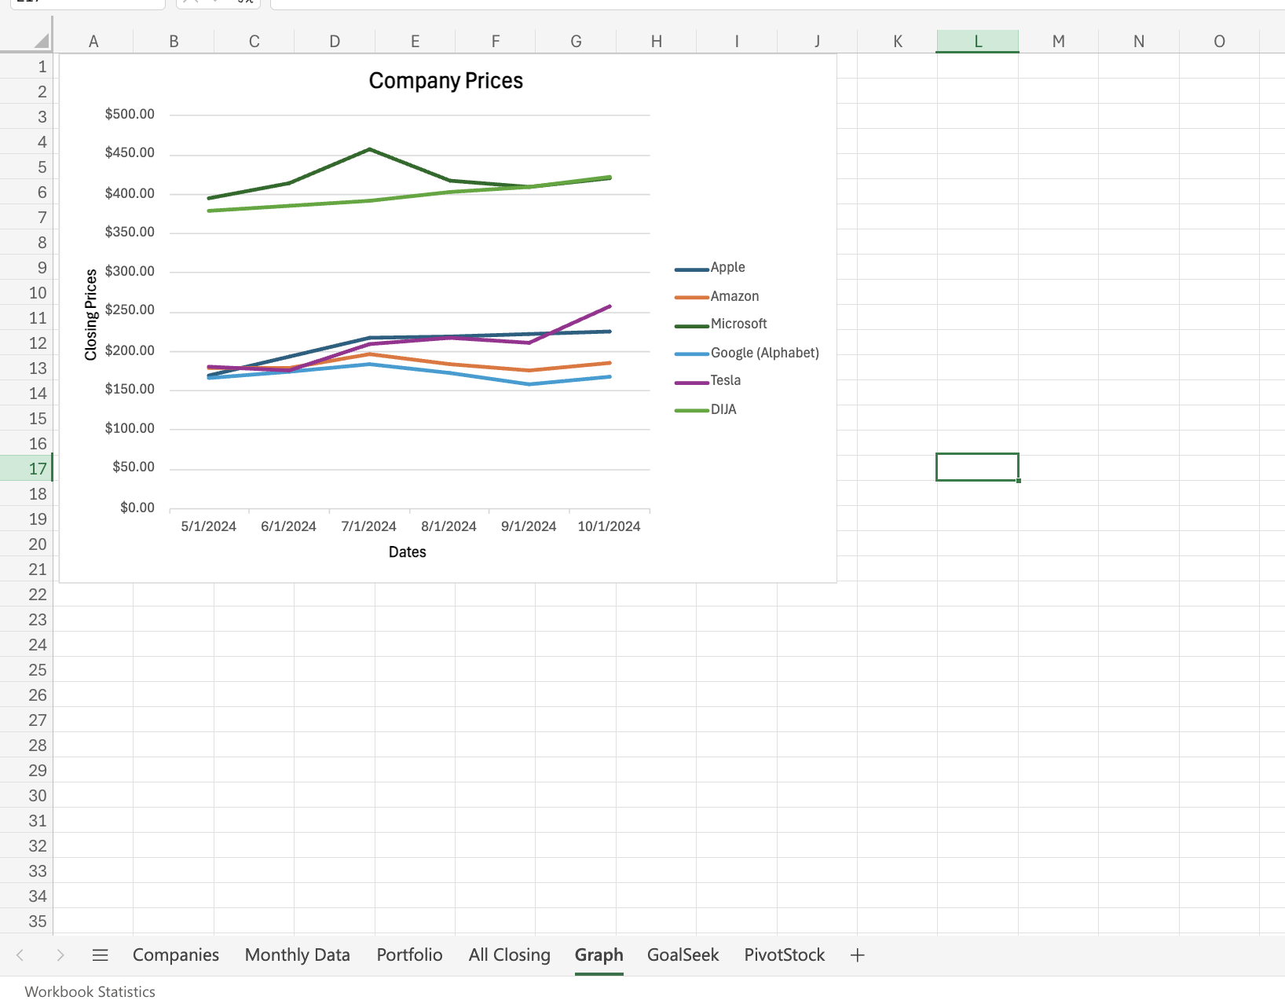View the All Closing sheet

(x=509, y=955)
